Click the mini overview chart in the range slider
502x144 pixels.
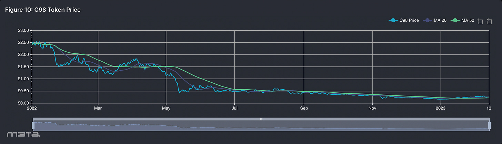261,125
